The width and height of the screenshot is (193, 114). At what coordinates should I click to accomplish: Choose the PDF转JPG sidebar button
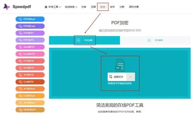(30, 40)
